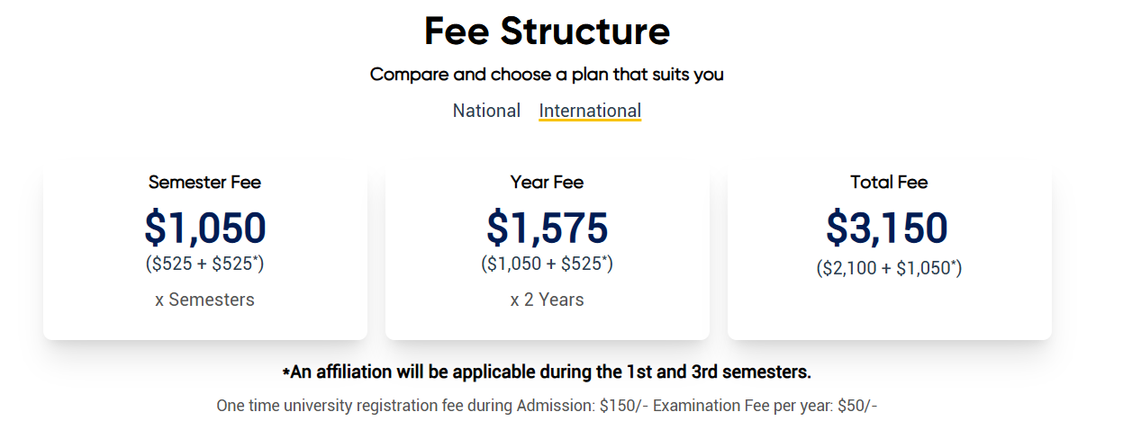Click the Fee Structure heading
The image size is (1123, 439).
(547, 31)
